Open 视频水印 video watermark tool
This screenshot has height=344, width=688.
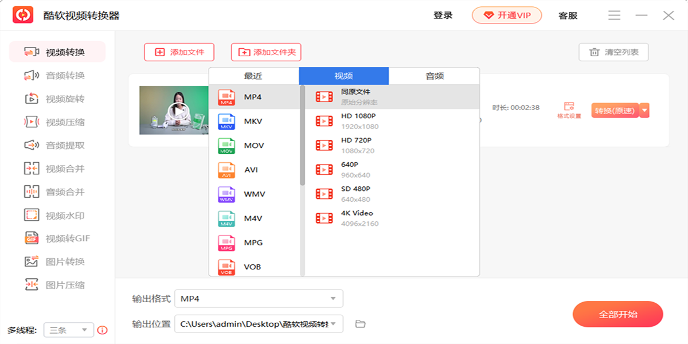point(56,216)
